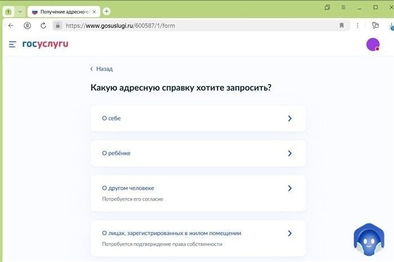Open the browser collections icon

pos(327,7)
